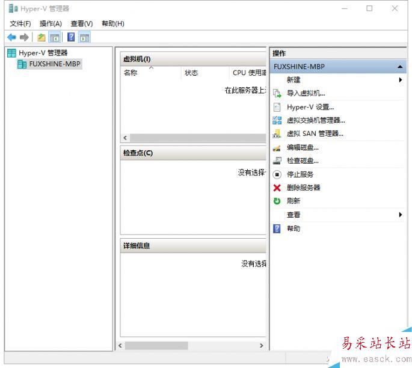The height and width of the screenshot is (368, 412).
Task: Open the 查看(V) menu
Action: click(82, 23)
